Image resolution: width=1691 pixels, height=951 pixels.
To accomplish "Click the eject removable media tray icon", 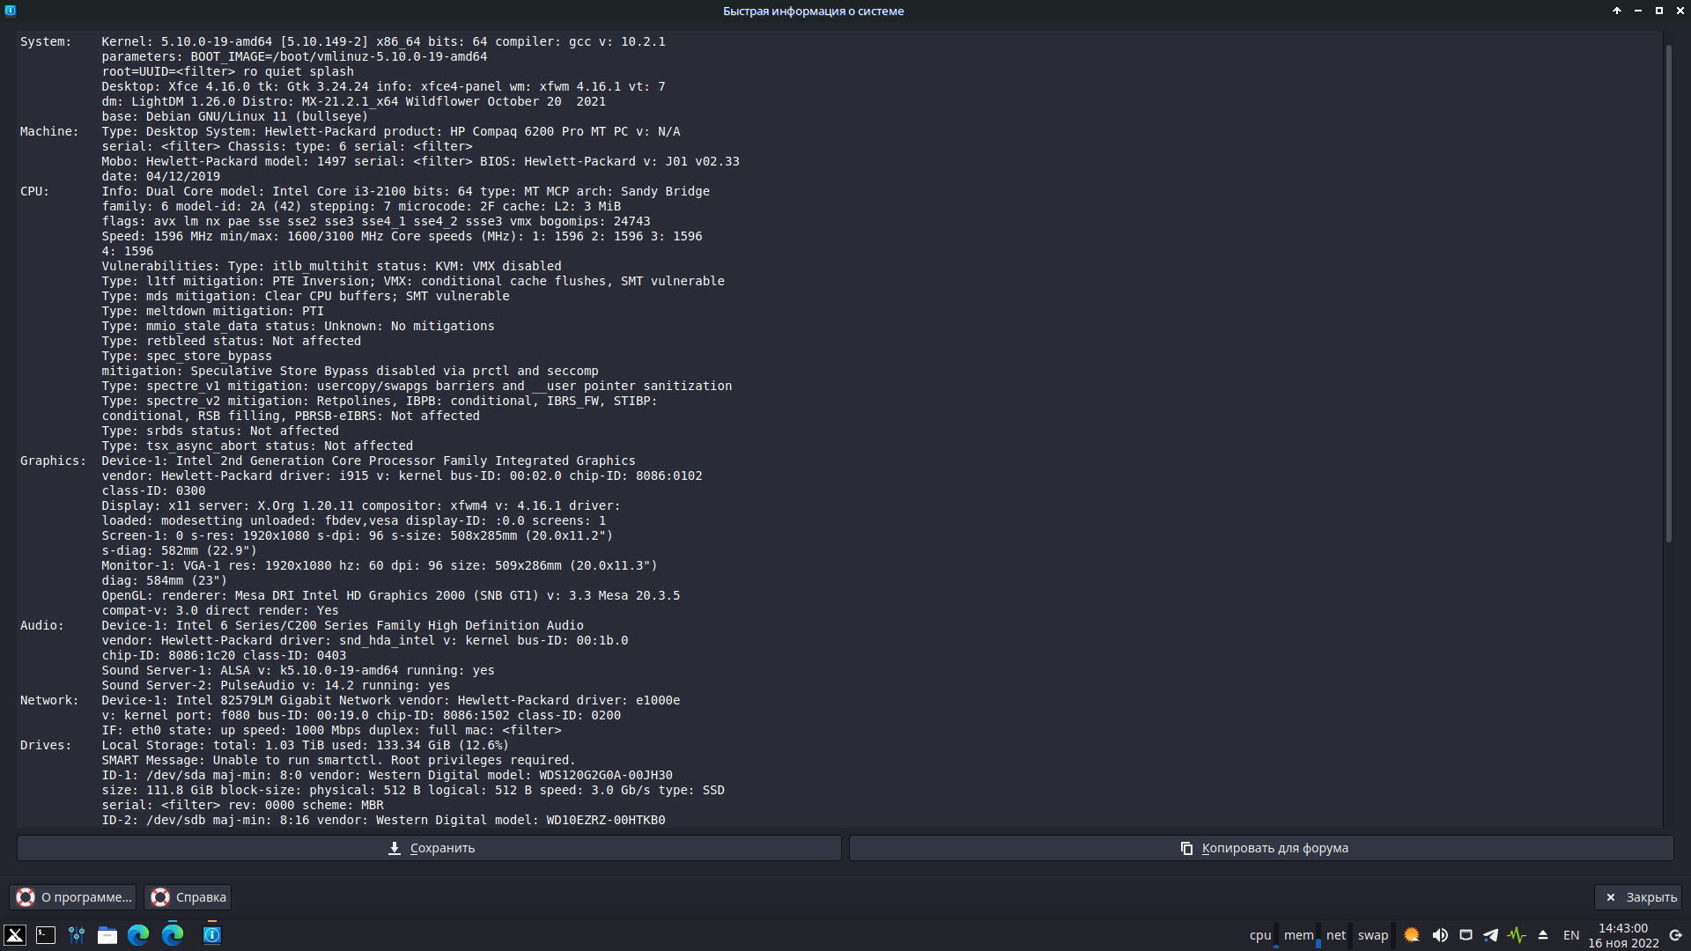I will coord(1543,935).
